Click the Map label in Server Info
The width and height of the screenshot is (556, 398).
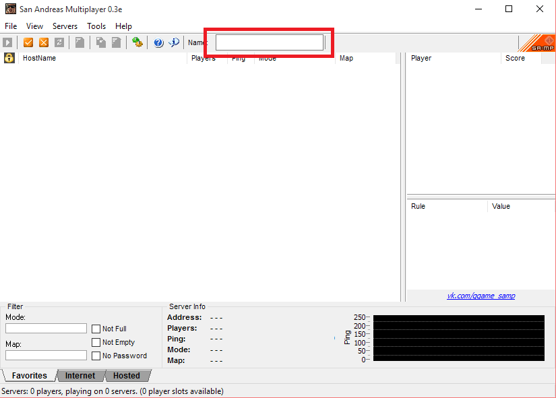tap(176, 360)
